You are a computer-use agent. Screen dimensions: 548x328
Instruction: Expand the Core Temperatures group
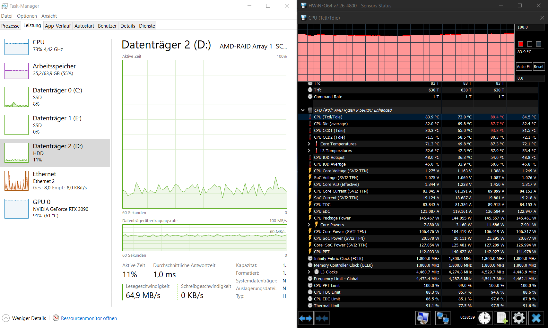pyautogui.click(x=309, y=144)
